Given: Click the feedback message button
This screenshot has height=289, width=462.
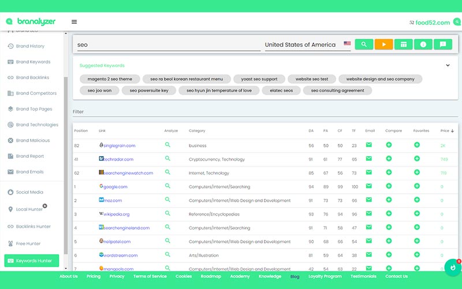Looking at the screenshot, I should pos(443,45).
